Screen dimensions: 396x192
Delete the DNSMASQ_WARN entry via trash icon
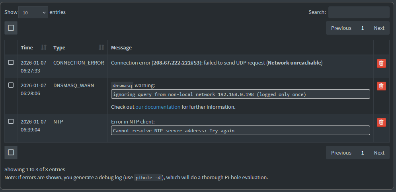coord(381,86)
